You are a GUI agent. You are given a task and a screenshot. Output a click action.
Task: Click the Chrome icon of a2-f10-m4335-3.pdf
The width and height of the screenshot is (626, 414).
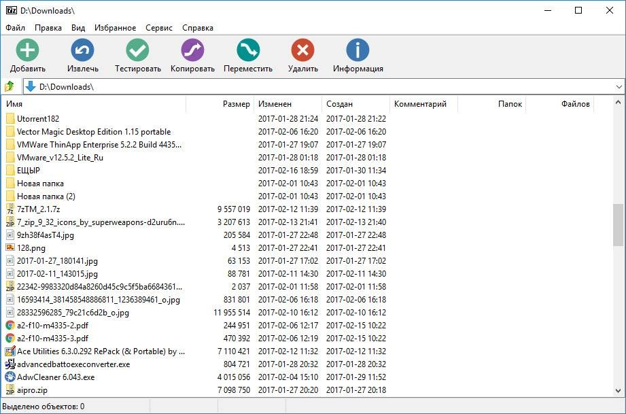(10, 339)
